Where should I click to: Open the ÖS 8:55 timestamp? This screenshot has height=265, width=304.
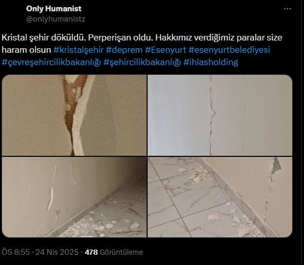[15, 252]
